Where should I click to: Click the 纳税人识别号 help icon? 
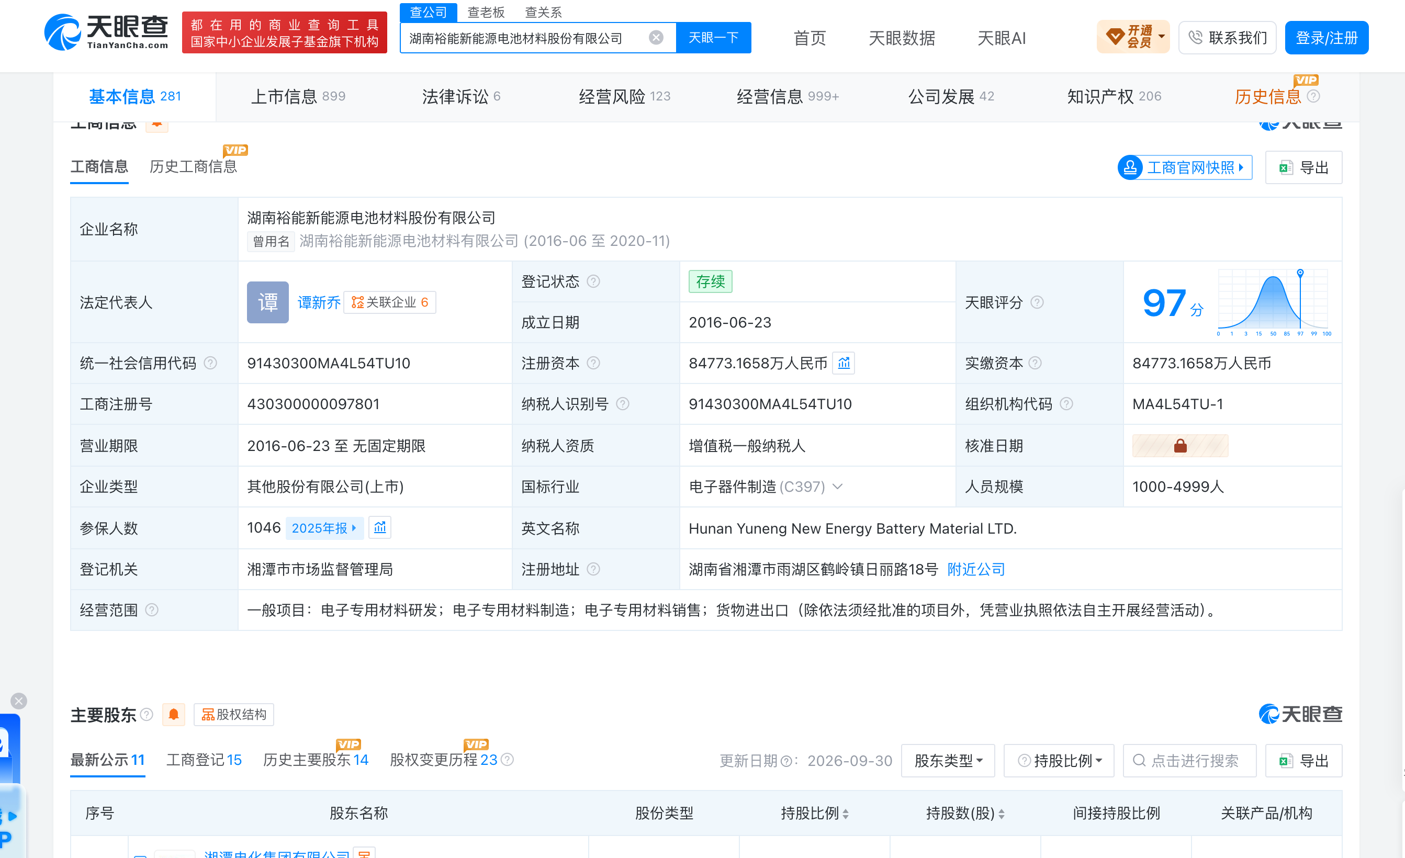623,404
